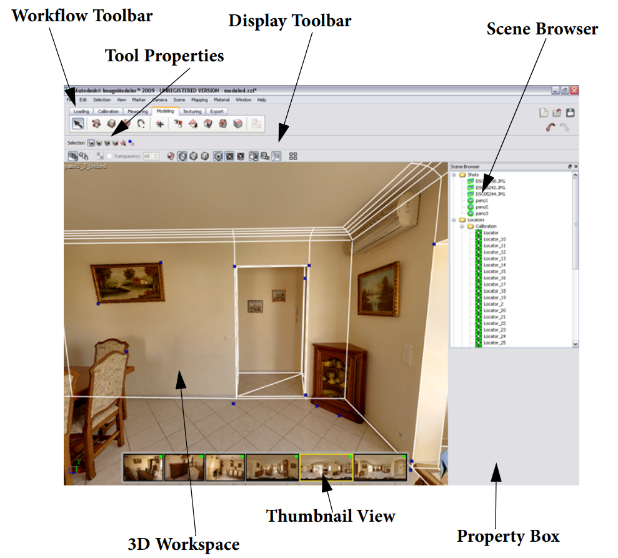
Task: Click Scene Browser scroll-down arrow
Action: tap(576, 344)
